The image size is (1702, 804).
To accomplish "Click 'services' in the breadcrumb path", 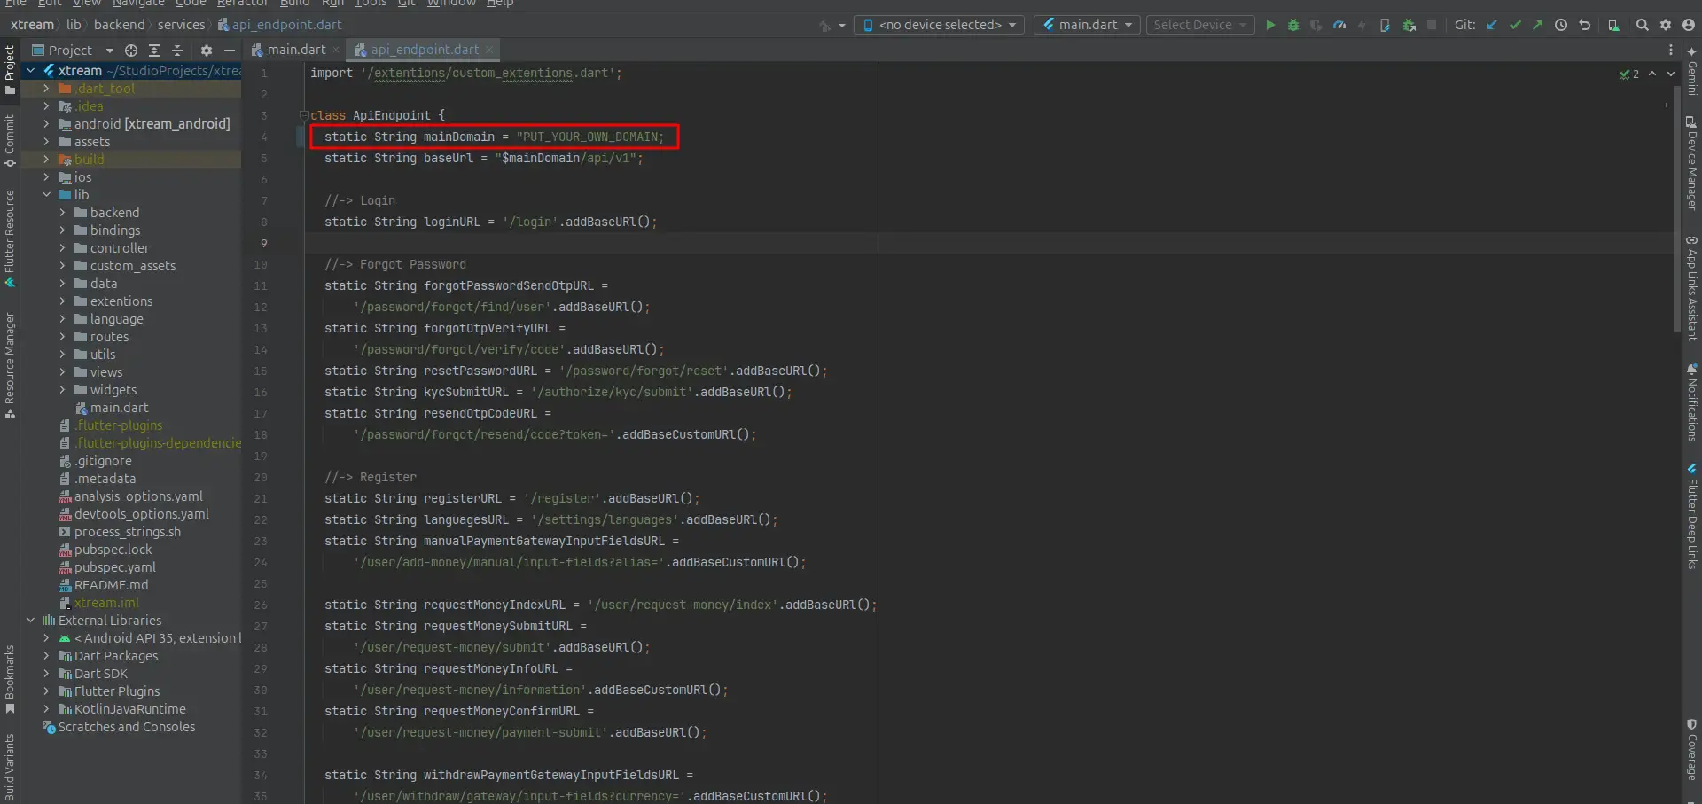I will click(x=181, y=25).
